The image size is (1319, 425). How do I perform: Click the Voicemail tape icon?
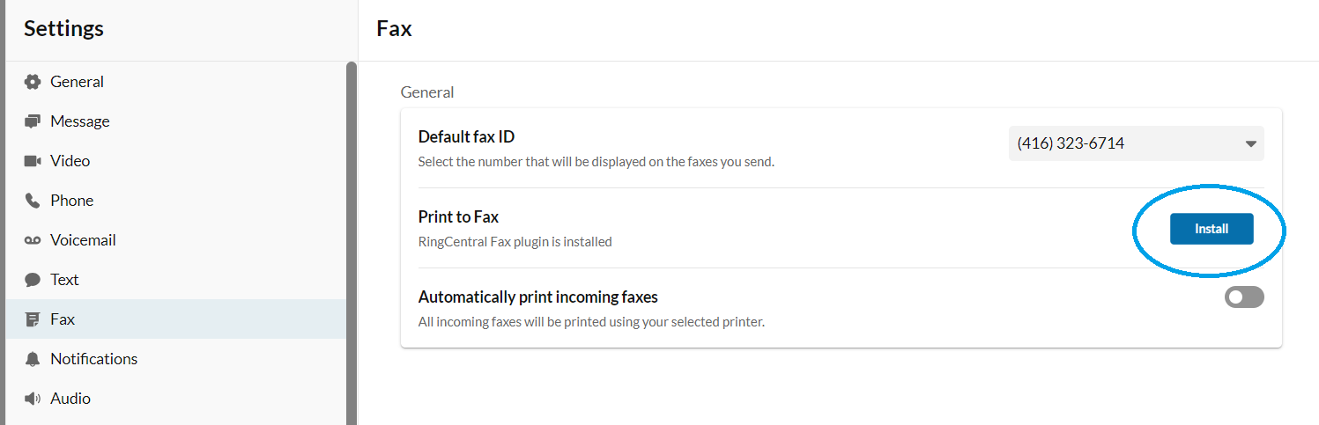pyautogui.click(x=33, y=240)
